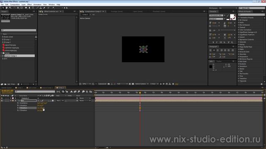
Task: Select the Hand tool
Action: coord(7,8)
